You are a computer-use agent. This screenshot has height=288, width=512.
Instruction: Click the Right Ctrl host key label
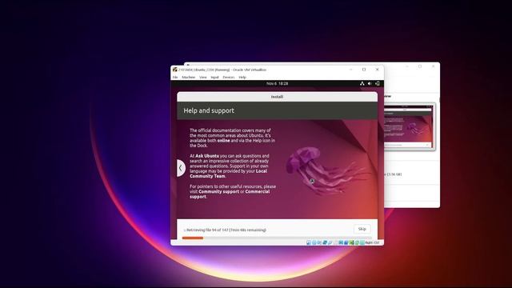pos(372,242)
